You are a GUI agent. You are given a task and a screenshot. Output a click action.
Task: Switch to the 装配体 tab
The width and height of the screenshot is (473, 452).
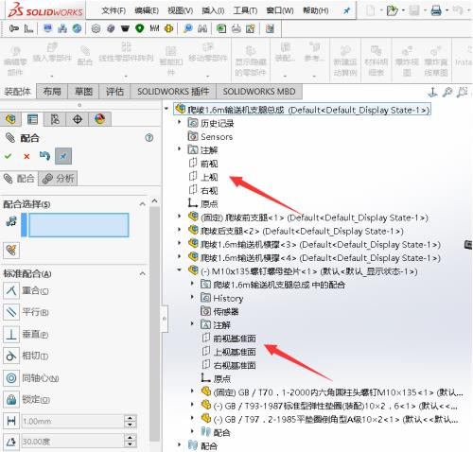pos(18,92)
